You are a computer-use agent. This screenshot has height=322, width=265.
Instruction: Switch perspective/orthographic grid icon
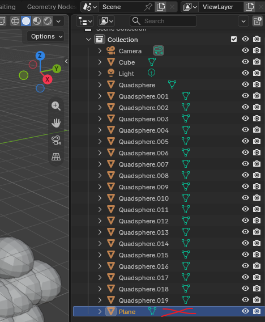56,157
